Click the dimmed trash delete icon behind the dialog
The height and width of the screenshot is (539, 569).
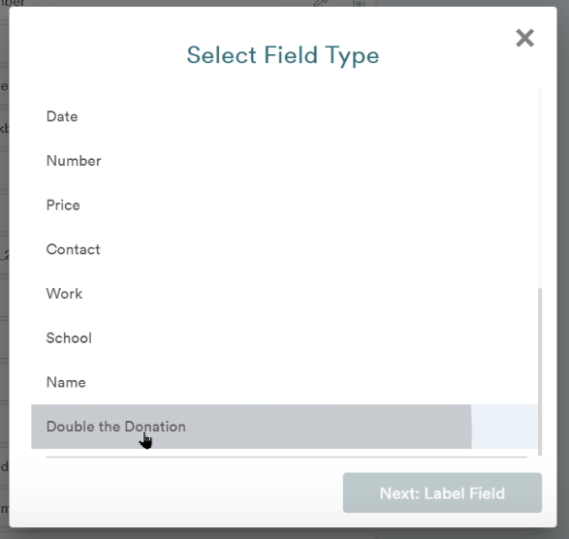pyautogui.click(x=358, y=3)
